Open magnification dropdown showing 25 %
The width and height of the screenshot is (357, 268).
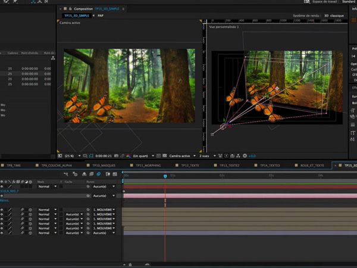73,156
